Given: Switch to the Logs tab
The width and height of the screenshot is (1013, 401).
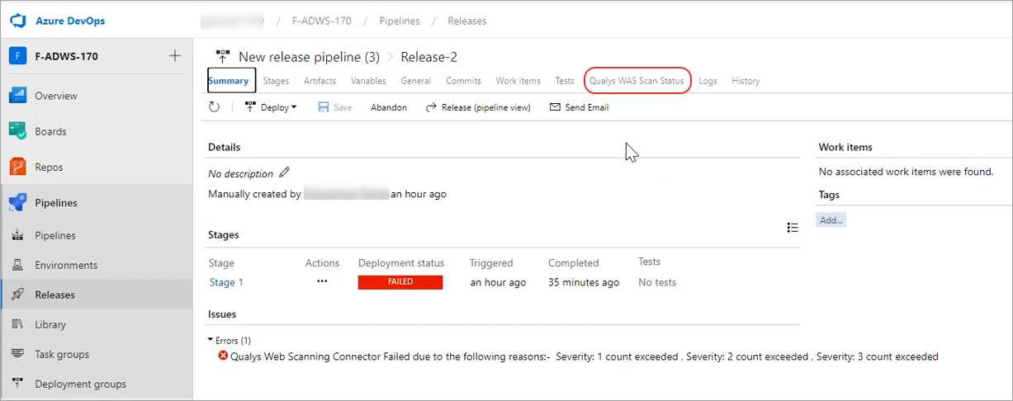Looking at the screenshot, I should [x=708, y=81].
